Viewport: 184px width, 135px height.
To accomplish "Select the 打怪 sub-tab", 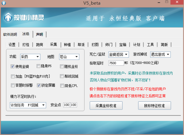I will [26, 45].
